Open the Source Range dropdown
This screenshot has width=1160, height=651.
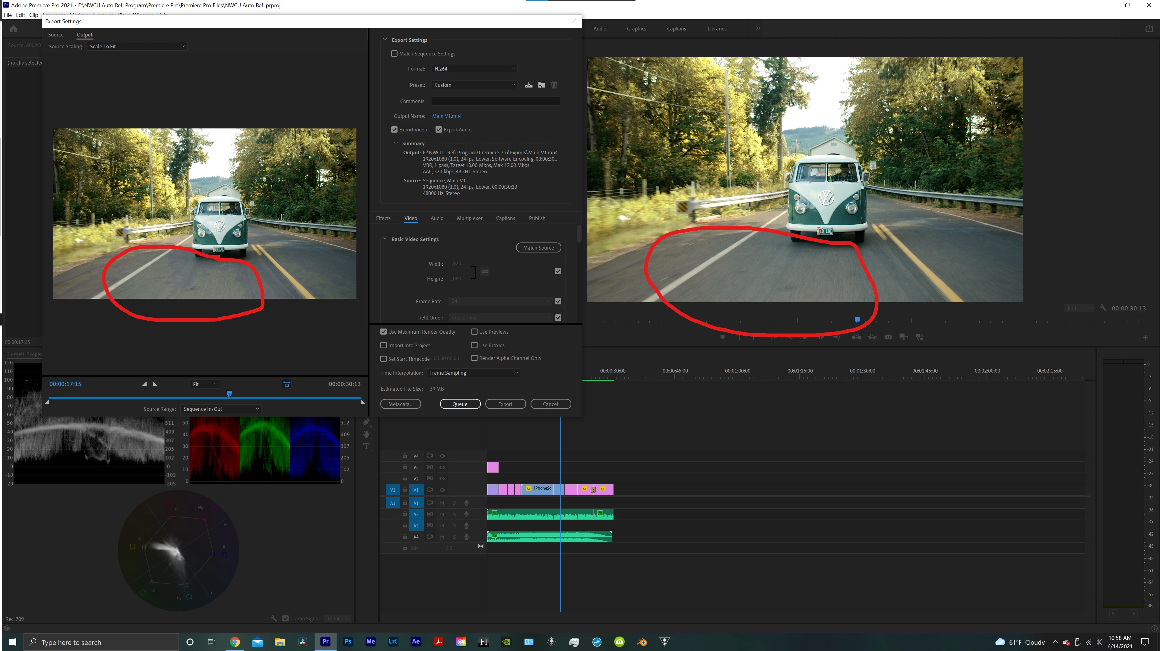coord(221,408)
